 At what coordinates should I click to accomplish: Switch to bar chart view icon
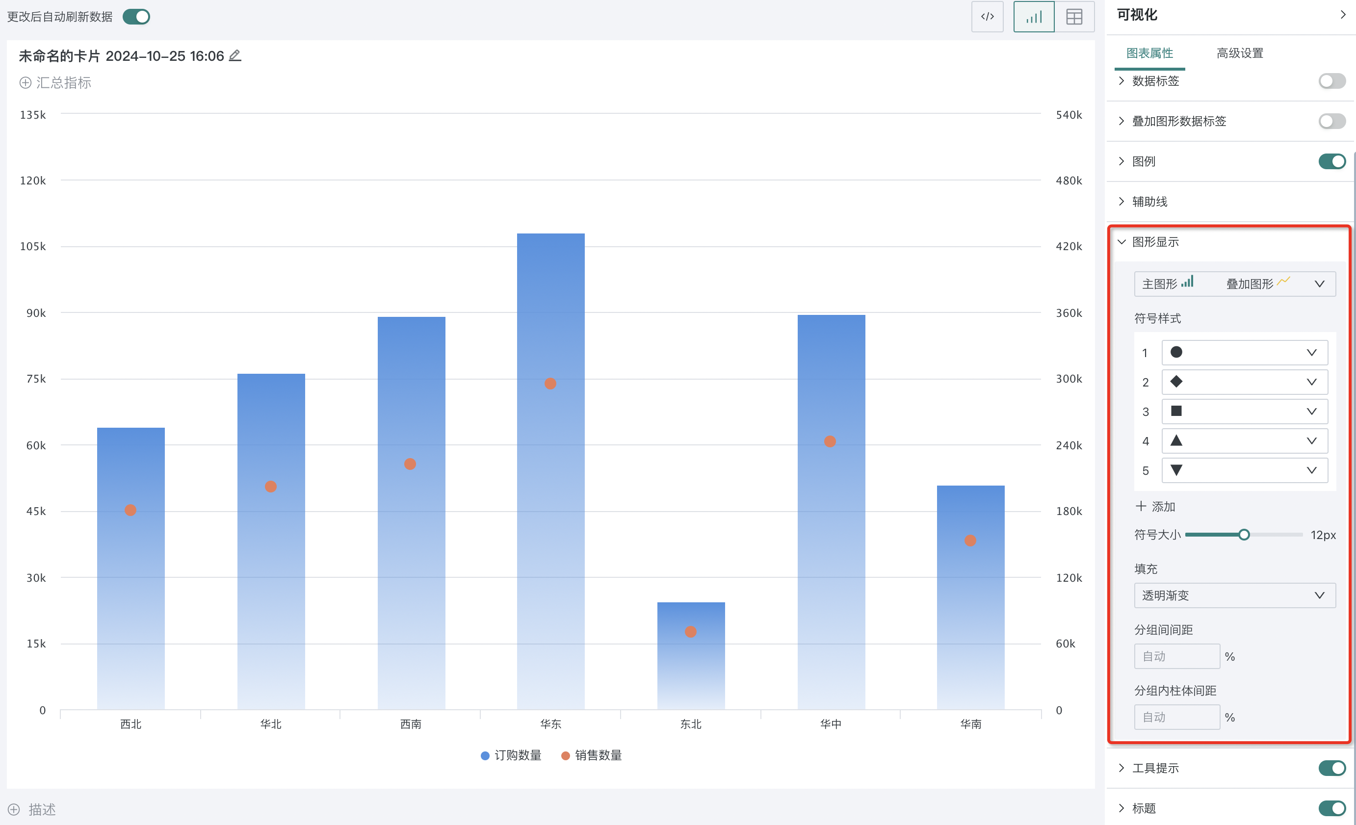pos(1033,17)
